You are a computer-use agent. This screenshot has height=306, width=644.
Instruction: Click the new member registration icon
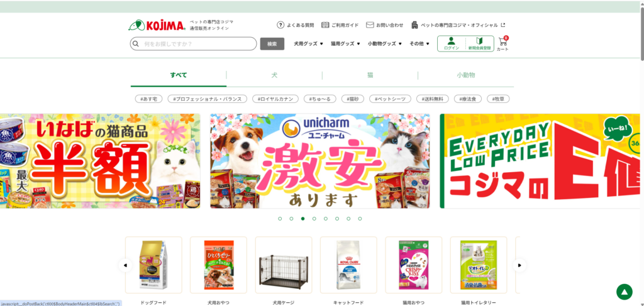point(479,41)
